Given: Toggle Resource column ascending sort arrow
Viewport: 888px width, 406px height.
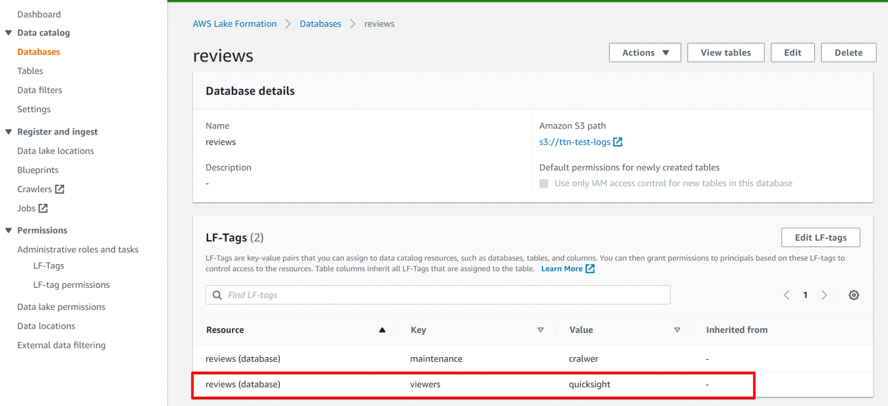Looking at the screenshot, I should click(x=382, y=330).
